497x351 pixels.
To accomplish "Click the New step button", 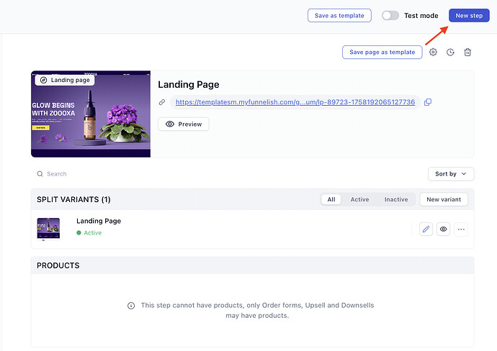I will click(469, 15).
